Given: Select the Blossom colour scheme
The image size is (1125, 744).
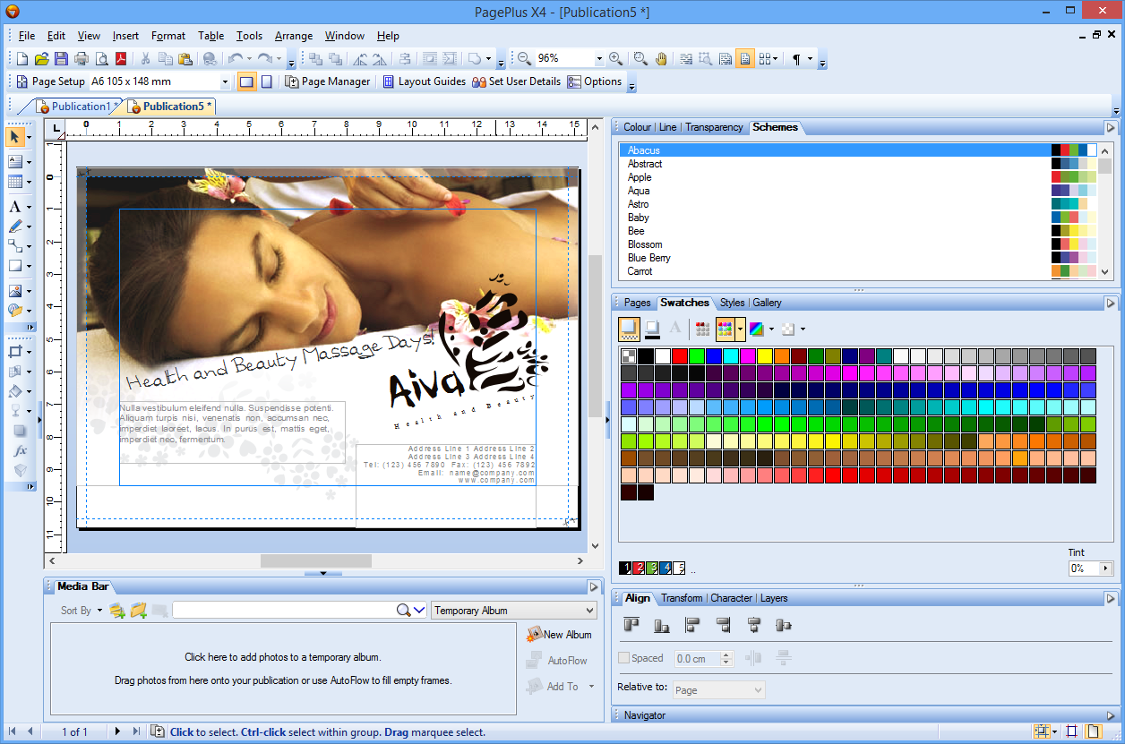Looking at the screenshot, I should coord(645,244).
